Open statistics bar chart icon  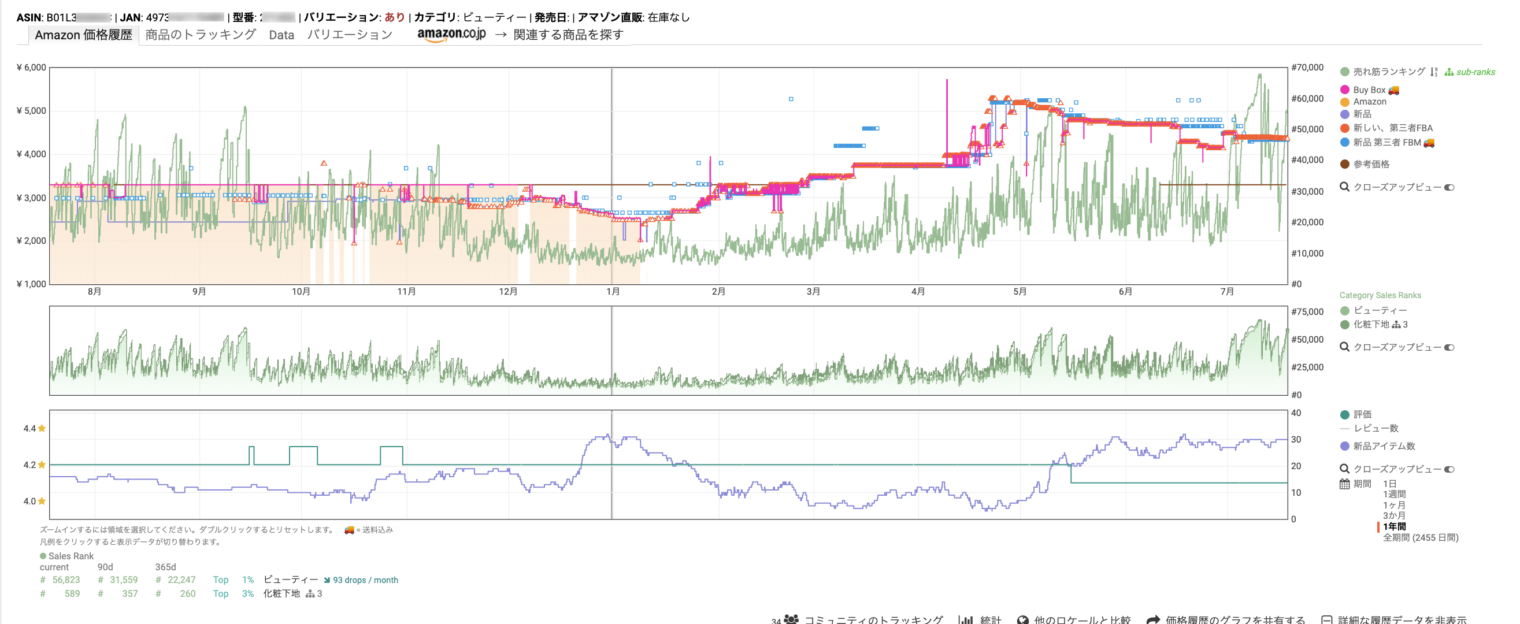[965, 619]
